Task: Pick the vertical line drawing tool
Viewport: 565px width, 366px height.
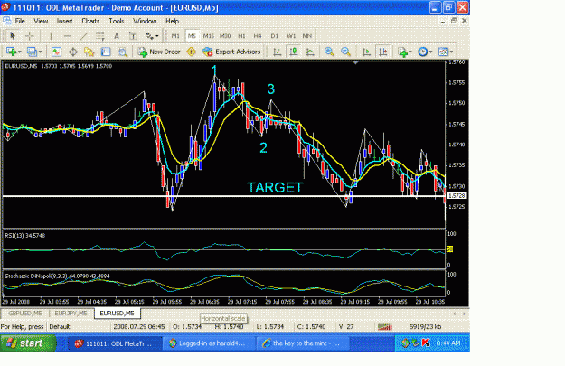Action: click(51, 36)
